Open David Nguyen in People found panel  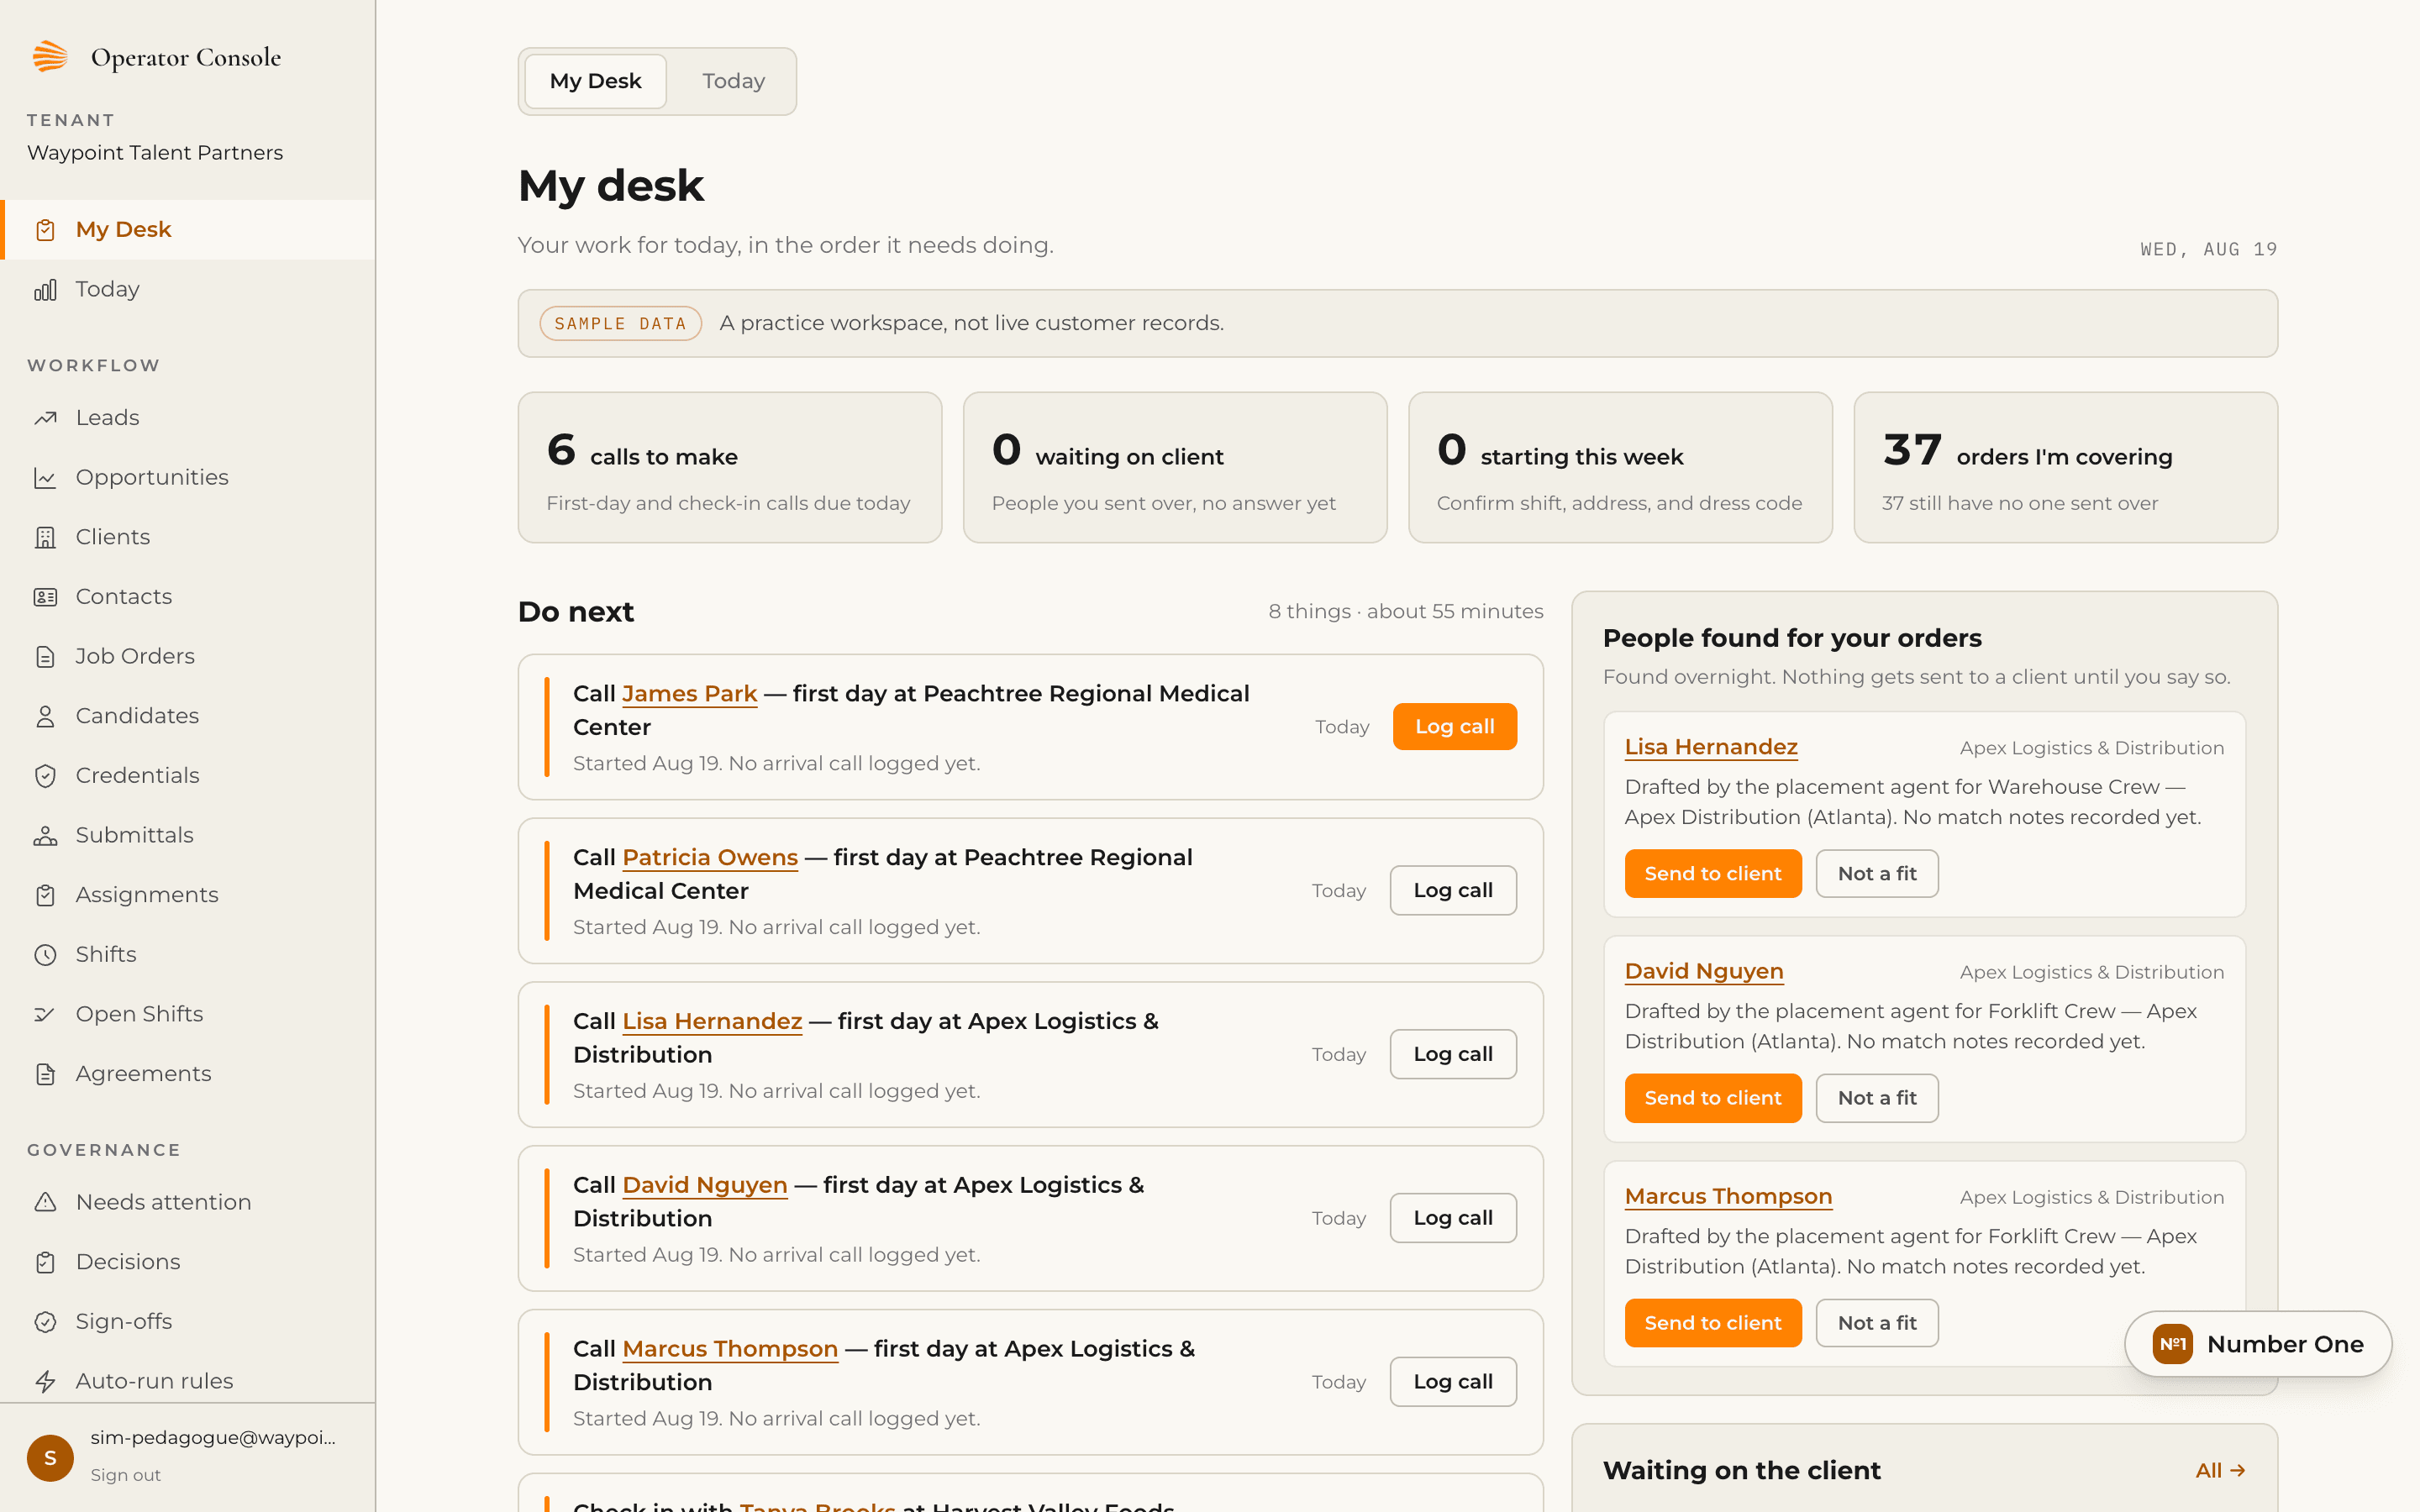point(1704,972)
